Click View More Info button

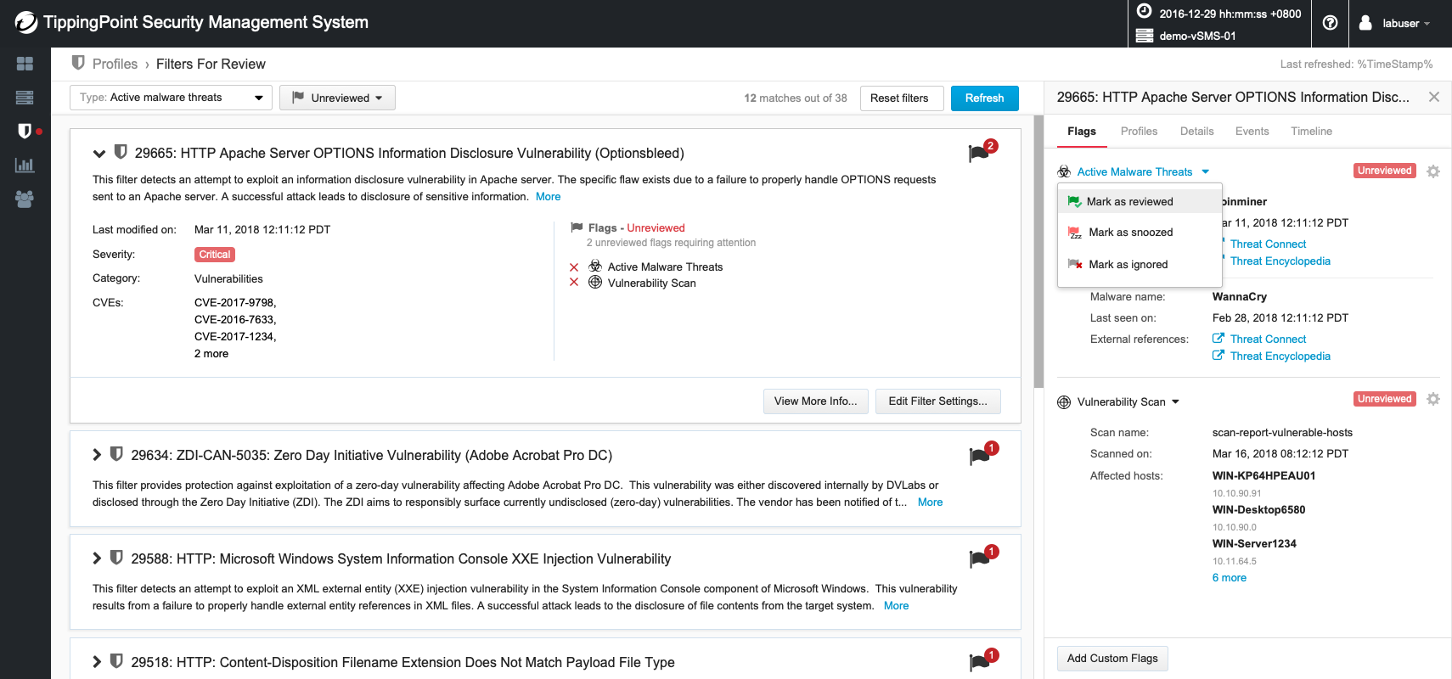[x=816, y=401]
